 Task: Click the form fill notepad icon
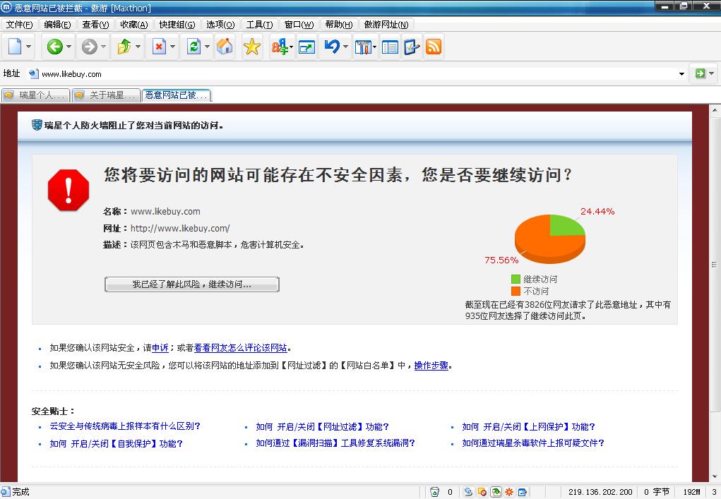click(x=412, y=47)
